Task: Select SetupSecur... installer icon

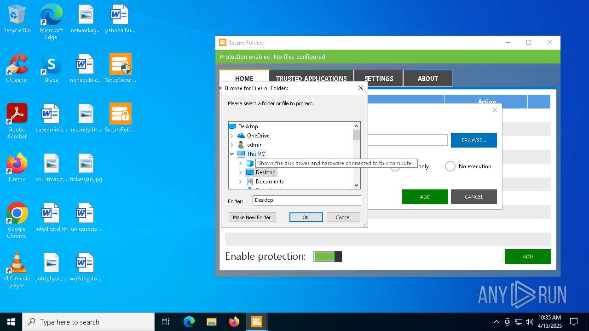Action: 120,69
